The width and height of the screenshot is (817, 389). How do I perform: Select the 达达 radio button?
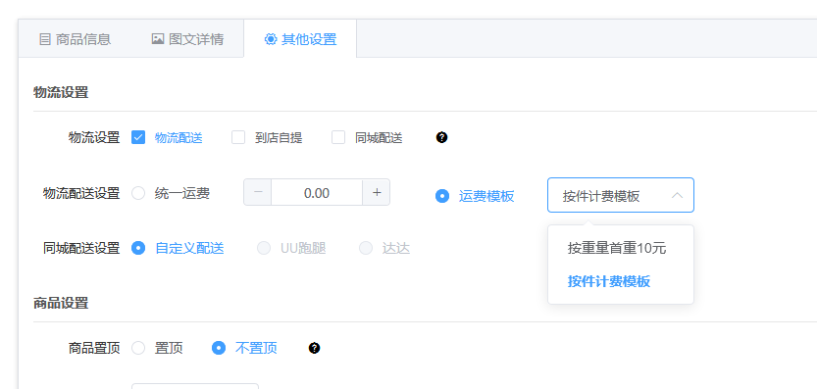(x=366, y=249)
